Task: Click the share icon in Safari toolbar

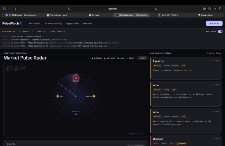Action: (210, 9)
